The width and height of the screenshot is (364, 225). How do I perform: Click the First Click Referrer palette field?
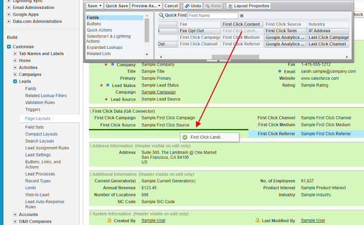(x=242, y=44)
